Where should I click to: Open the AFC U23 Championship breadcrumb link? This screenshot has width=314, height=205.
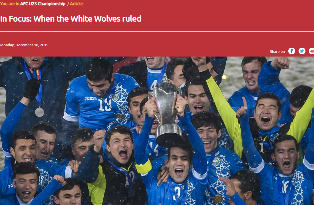point(43,4)
